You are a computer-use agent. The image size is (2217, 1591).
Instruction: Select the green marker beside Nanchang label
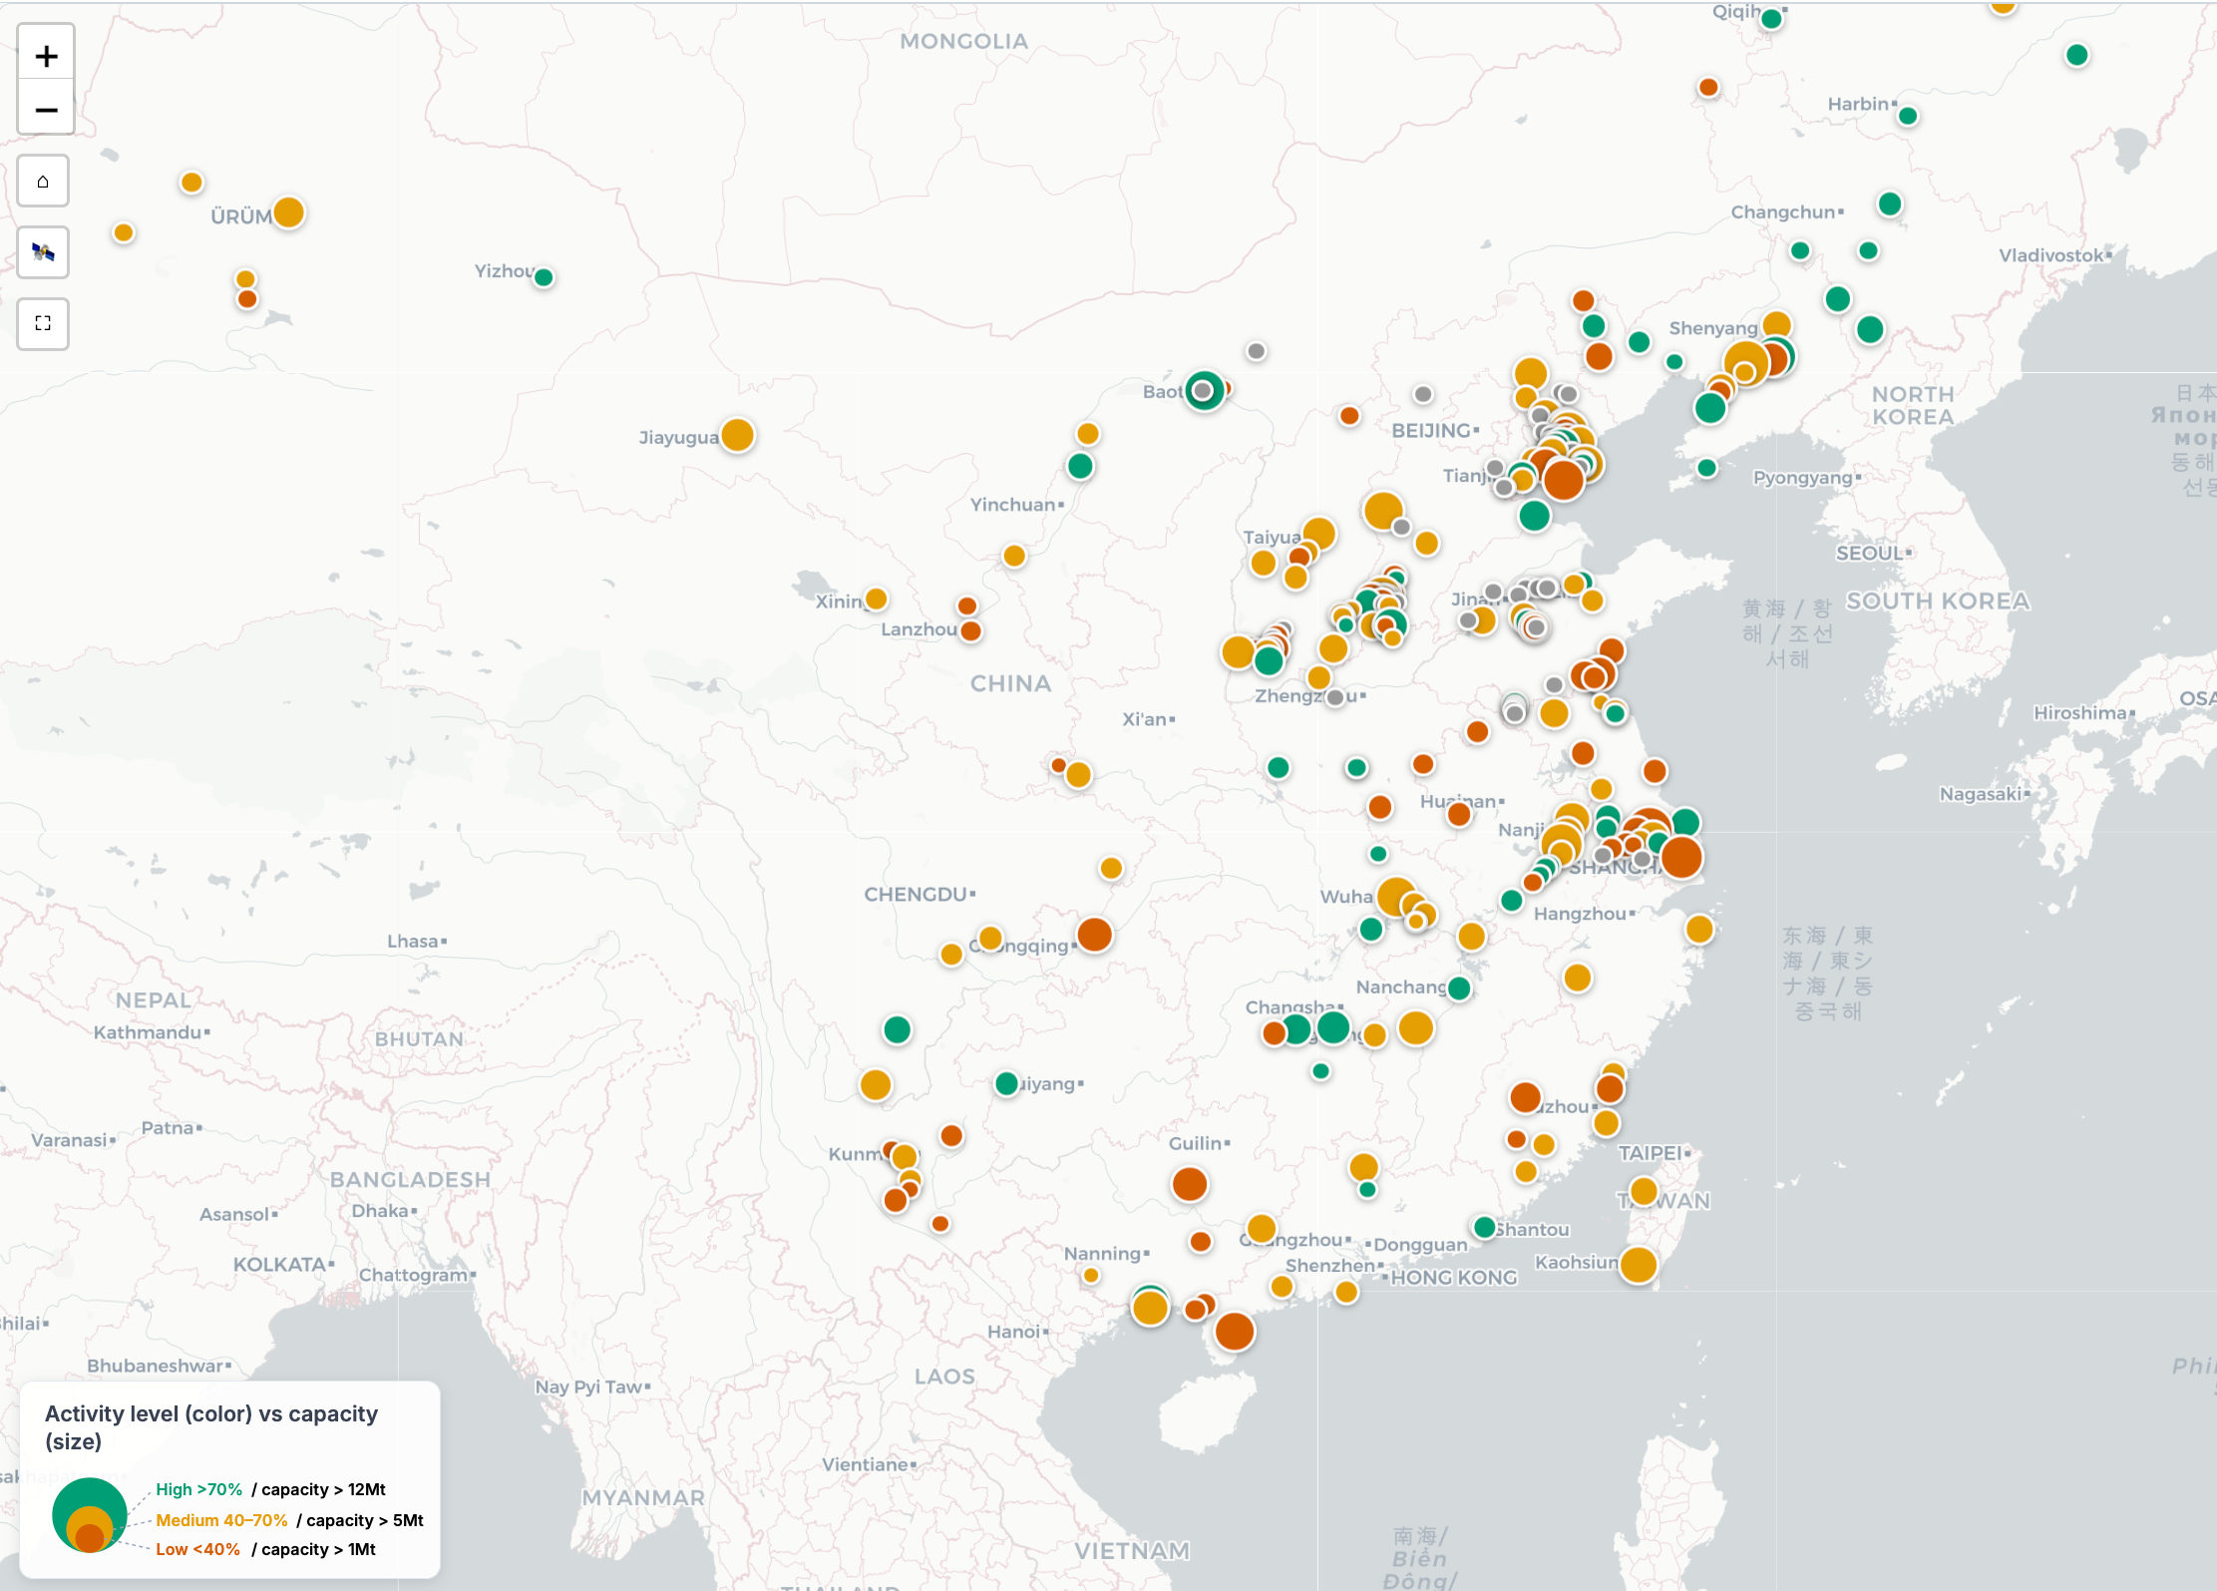pos(1459,989)
